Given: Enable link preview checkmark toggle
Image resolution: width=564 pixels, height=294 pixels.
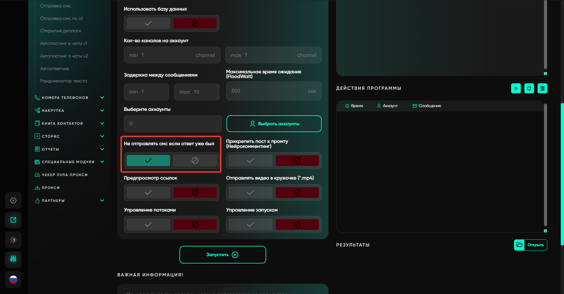Looking at the screenshot, I should pos(148,192).
